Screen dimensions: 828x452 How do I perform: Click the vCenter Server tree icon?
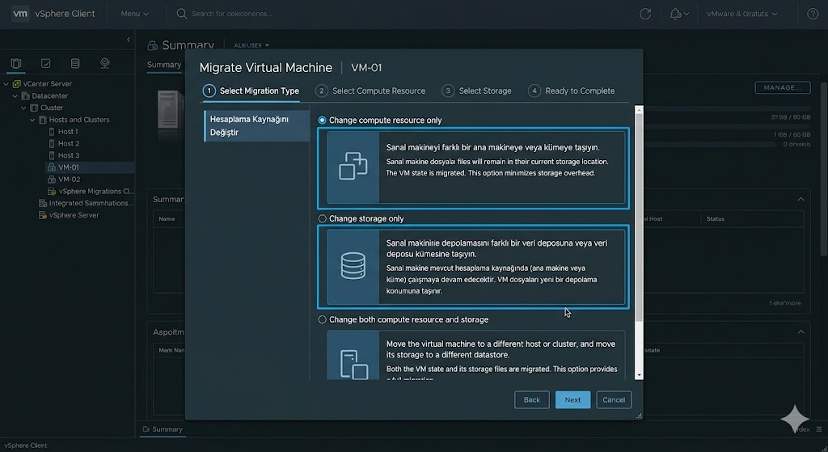(x=16, y=83)
